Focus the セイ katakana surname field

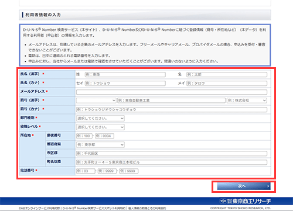(x=125, y=83)
